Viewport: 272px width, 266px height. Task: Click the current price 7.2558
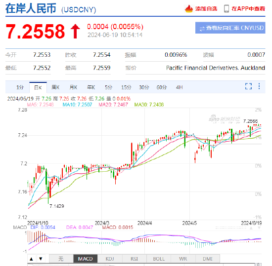pos(35,31)
